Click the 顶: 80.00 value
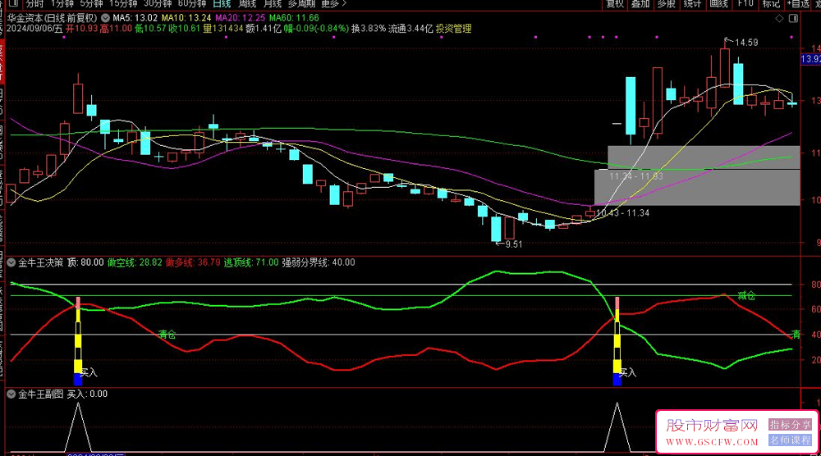This screenshot has height=456, width=821. 85,262
